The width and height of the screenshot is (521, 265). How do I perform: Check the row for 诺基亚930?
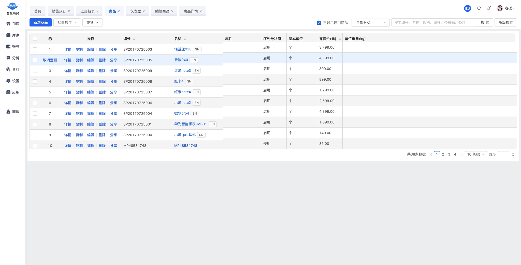pos(35,49)
